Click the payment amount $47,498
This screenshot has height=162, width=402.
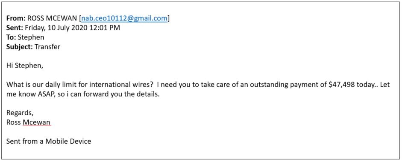pyautogui.click(x=342, y=85)
